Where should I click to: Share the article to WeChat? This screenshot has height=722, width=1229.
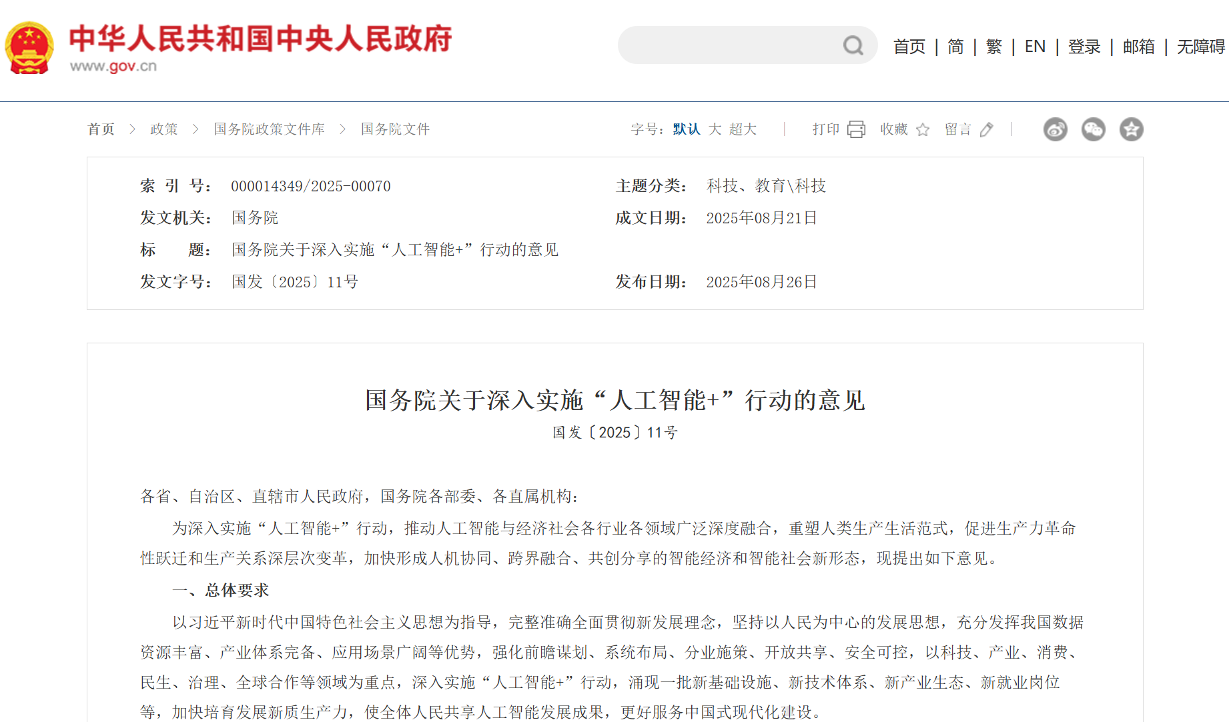[1093, 129]
